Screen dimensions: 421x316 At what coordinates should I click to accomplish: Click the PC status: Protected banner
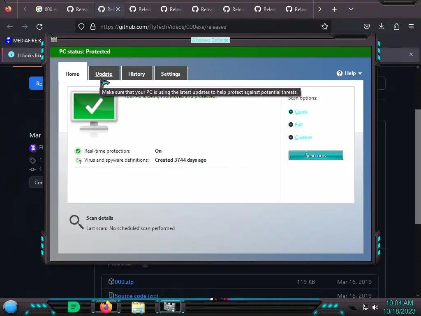click(x=210, y=51)
